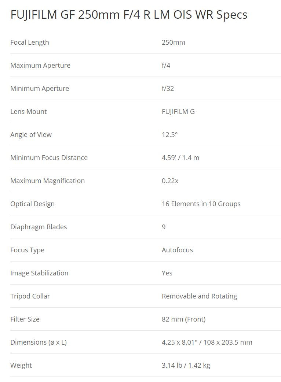
Task: Click the Diaphragm Blades label
Action: (39, 227)
